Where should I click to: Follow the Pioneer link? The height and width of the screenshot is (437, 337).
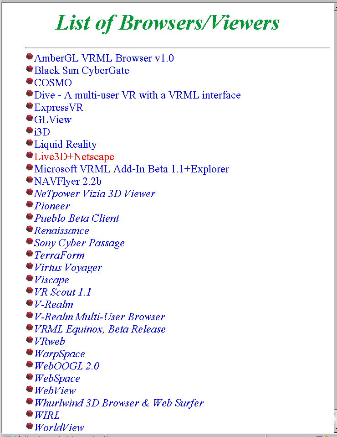coord(52,206)
